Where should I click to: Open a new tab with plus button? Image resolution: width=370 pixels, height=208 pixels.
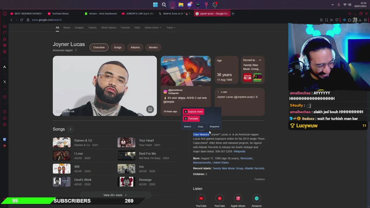pos(233,14)
